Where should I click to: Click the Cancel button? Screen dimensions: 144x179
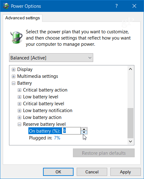[92, 172]
